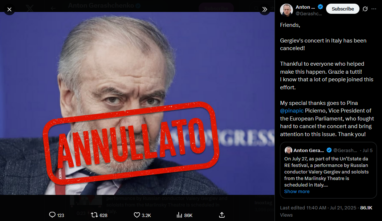
Task: Open the @pinapic mention link
Action: 292,111
